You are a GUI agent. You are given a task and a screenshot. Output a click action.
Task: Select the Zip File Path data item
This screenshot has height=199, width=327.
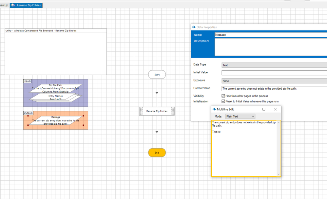tap(55, 88)
